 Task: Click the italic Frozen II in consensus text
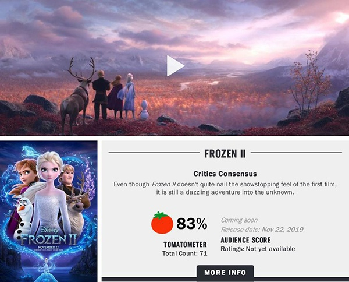tap(163, 184)
